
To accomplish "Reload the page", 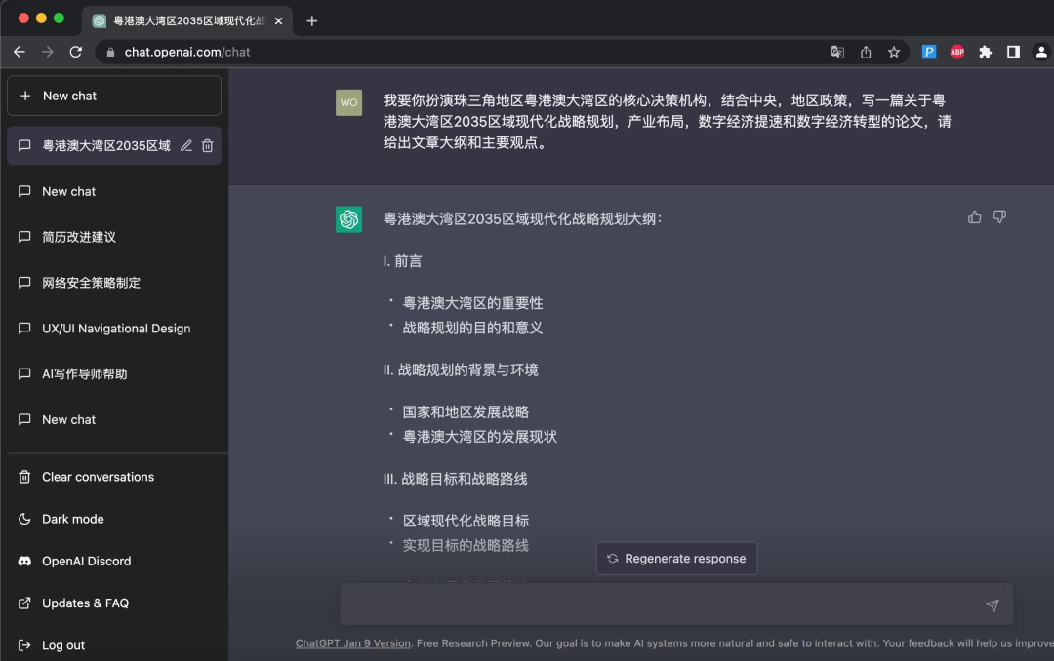I will [76, 52].
